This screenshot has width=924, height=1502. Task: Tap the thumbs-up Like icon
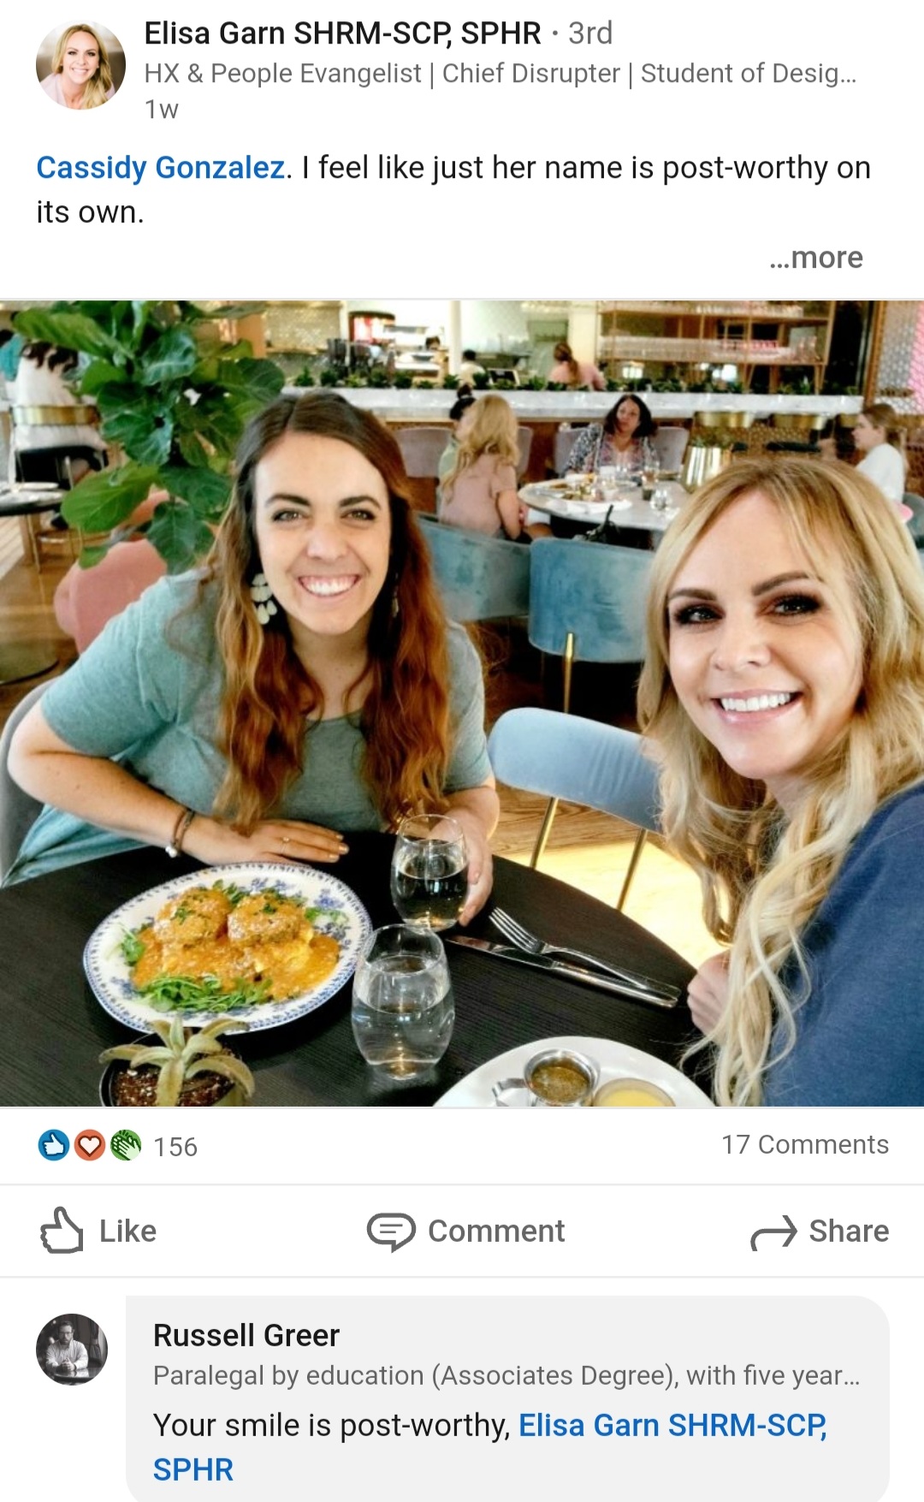click(62, 1230)
